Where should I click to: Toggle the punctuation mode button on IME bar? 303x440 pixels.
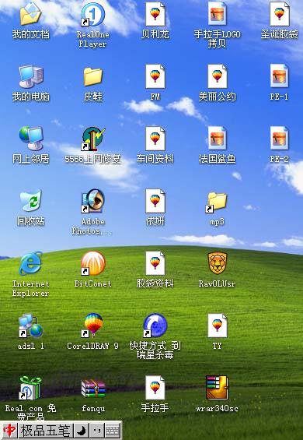[x=96, y=430]
